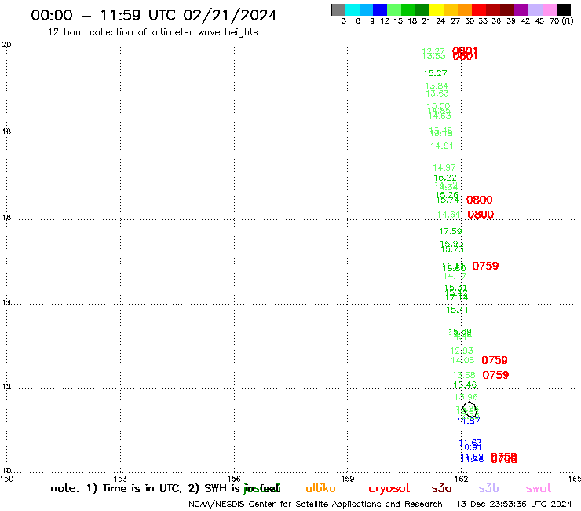
Task: Select the wave height reading 13.84
Action: (x=437, y=86)
